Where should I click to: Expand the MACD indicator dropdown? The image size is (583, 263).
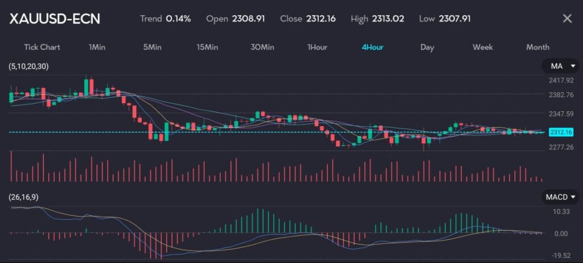tap(560, 197)
